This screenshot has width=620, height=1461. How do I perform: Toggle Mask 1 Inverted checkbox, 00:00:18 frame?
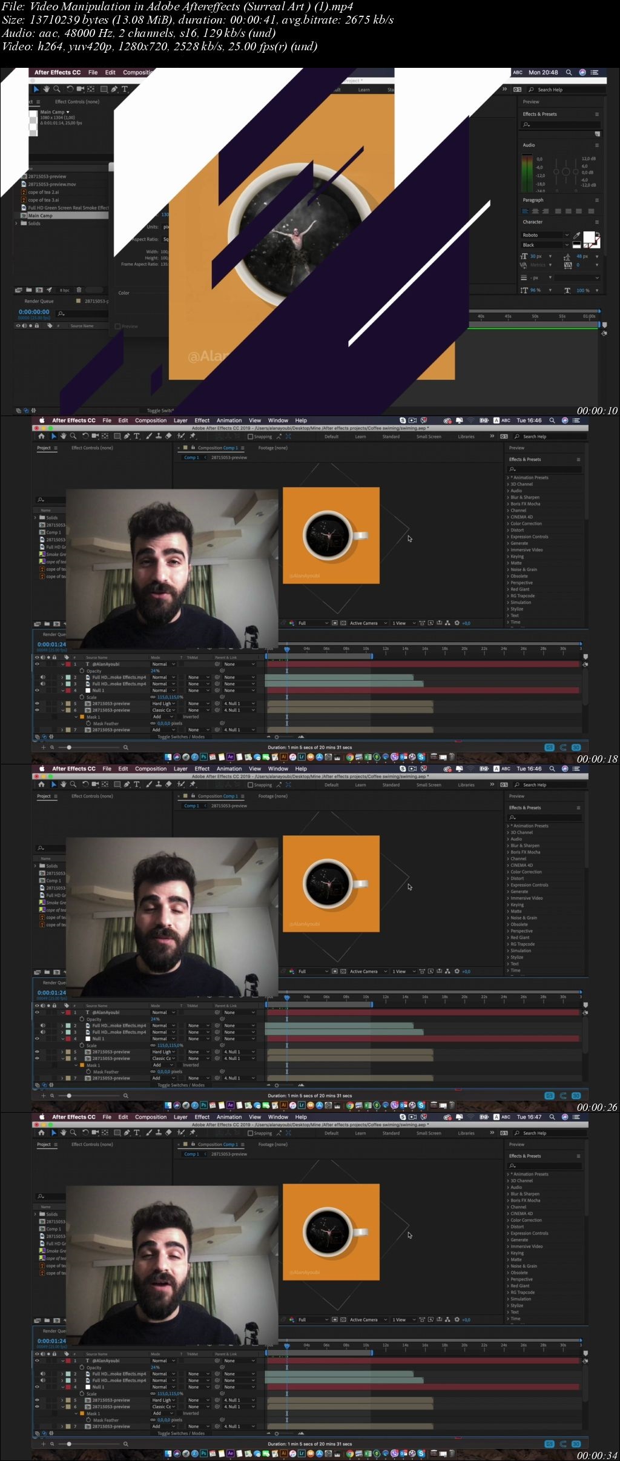180,717
